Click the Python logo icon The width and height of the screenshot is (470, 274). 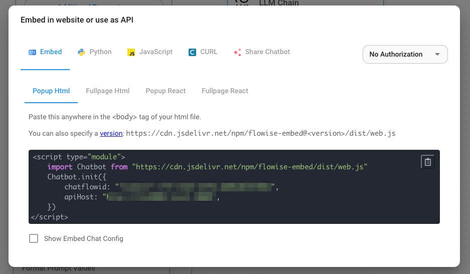pyautogui.click(x=81, y=53)
